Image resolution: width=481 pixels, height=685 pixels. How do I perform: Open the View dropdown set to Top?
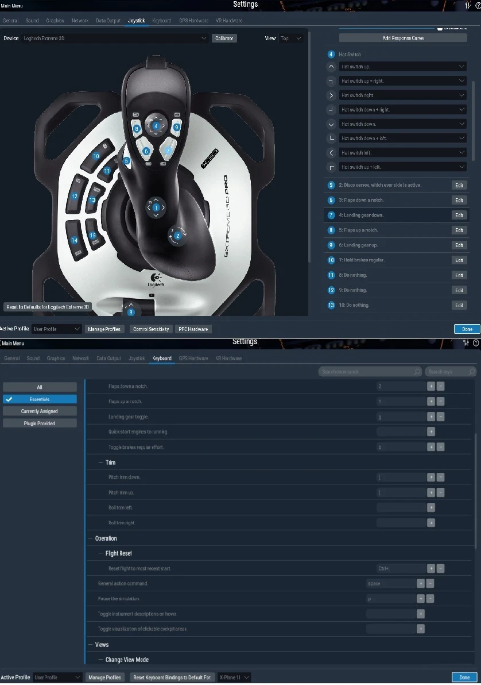pos(292,38)
